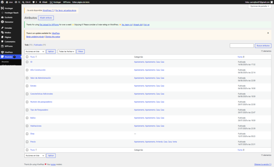
Task: Open Hostinger Reach sidebar item
Action: click(x=11, y=13)
